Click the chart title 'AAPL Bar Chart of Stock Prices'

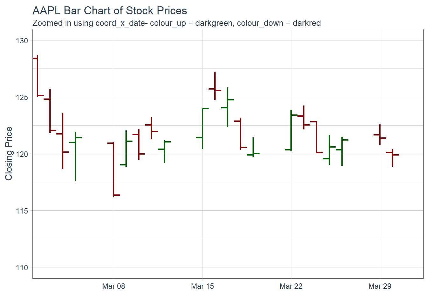tap(110, 11)
